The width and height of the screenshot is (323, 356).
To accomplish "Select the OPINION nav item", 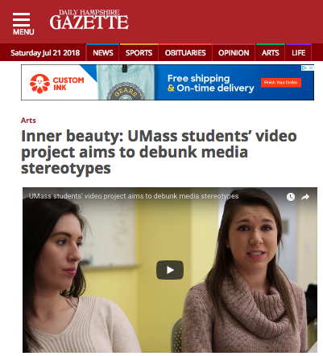I will click(234, 52).
